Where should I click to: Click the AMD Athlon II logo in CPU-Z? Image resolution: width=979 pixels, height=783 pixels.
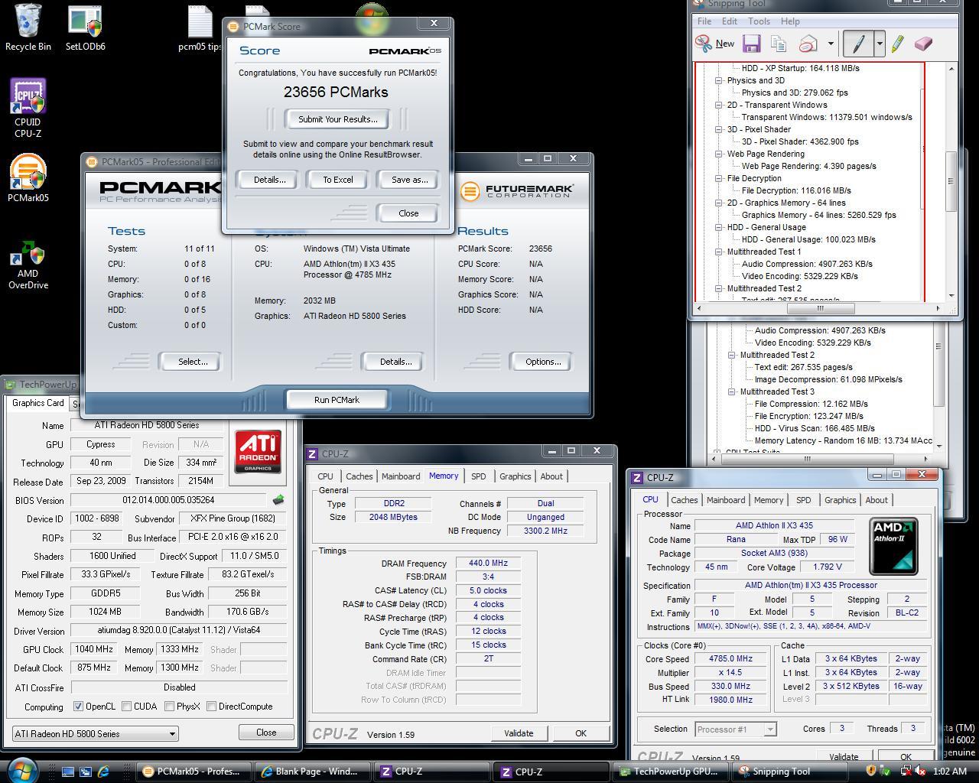pyautogui.click(x=893, y=547)
